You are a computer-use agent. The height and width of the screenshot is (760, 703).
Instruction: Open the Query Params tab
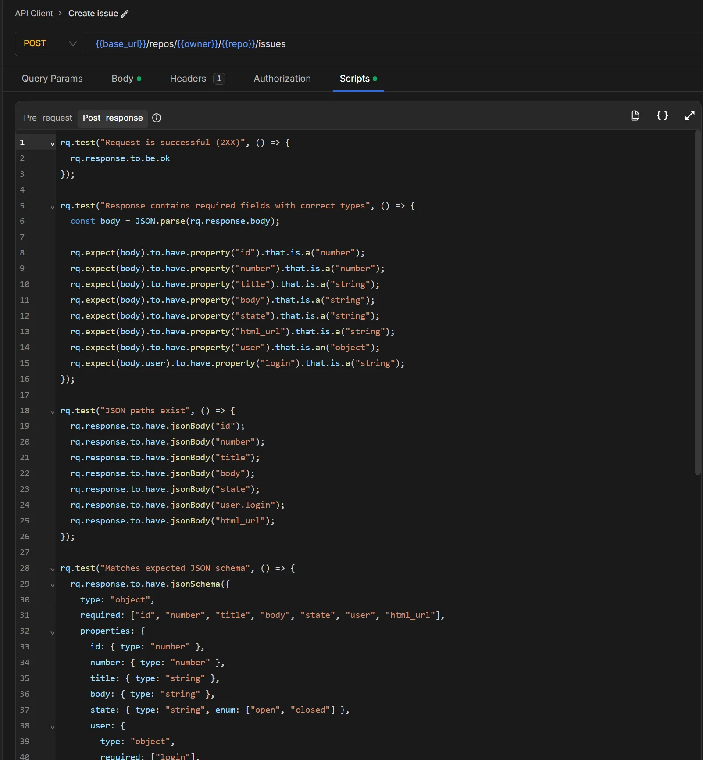pyautogui.click(x=52, y=78)
